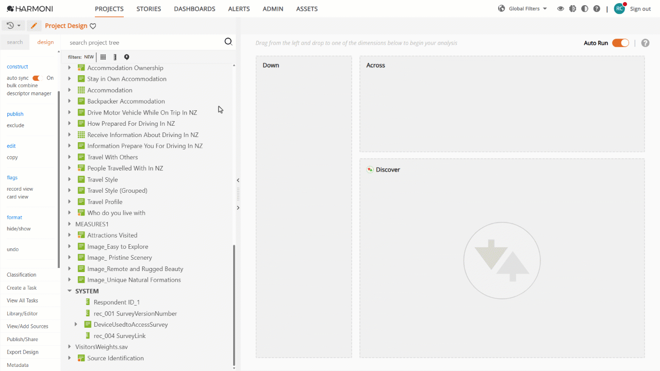This screenshot has height=371, width=660.
Task: Click the eye icon in the top header
Action: click(560, 9)
